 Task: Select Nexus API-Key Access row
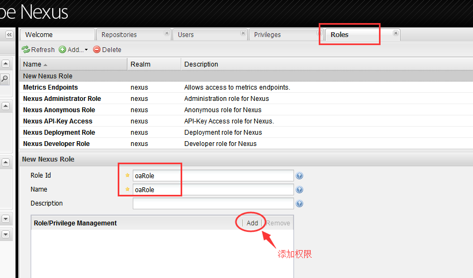[246, 121]
